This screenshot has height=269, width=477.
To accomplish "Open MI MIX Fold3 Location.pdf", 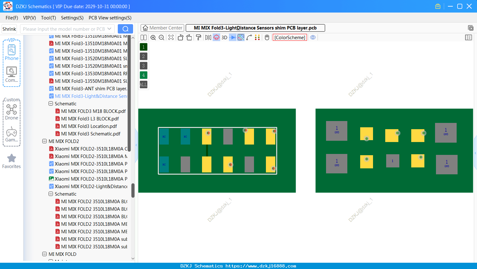I will click(86, 126).
